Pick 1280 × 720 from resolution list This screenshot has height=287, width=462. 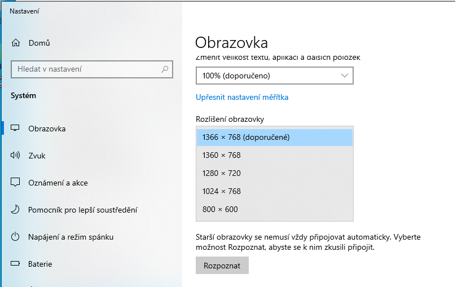click(x=274, y=173)
